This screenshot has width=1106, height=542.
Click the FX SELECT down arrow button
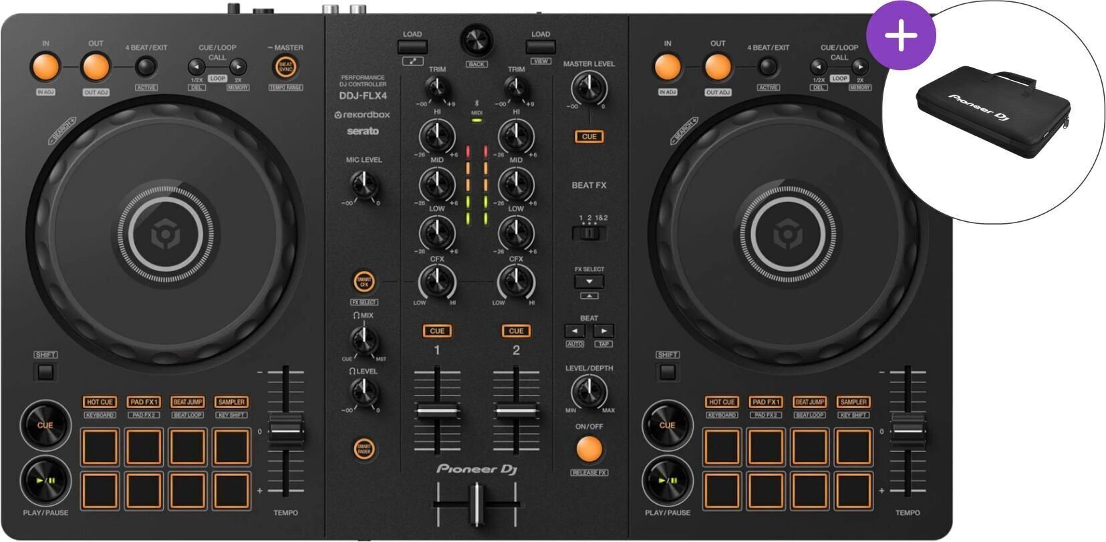pos(589,281)
